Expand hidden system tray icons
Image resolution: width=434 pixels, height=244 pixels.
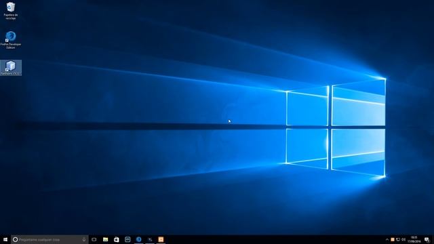pos(387,239)
